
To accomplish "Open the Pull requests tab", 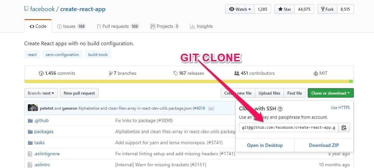I will (118, 26).
